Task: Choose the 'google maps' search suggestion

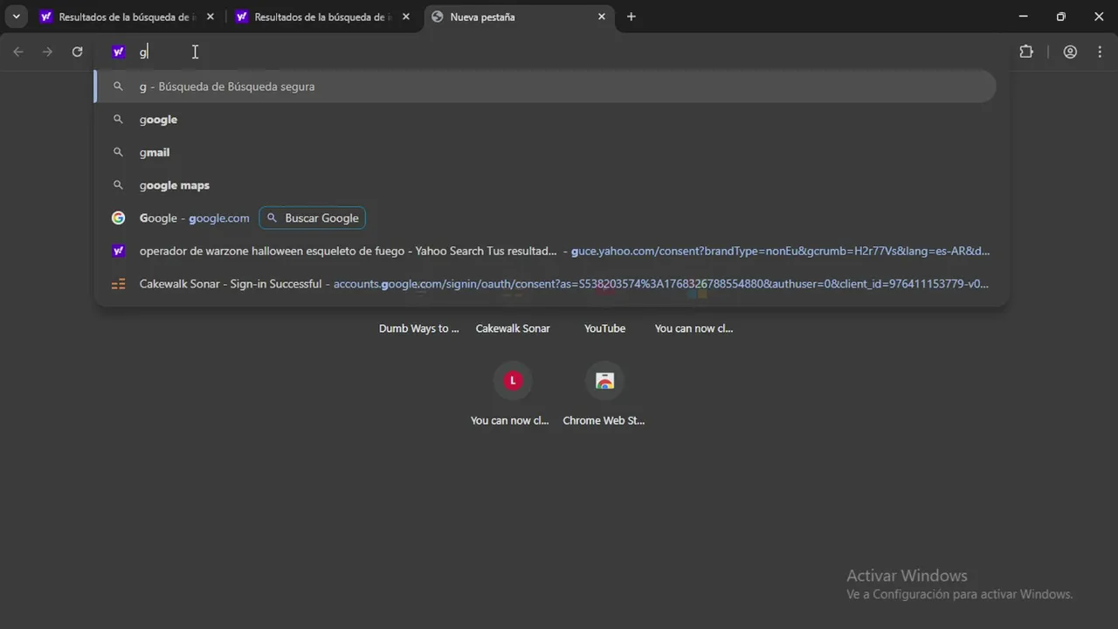Action: [545, 185]
